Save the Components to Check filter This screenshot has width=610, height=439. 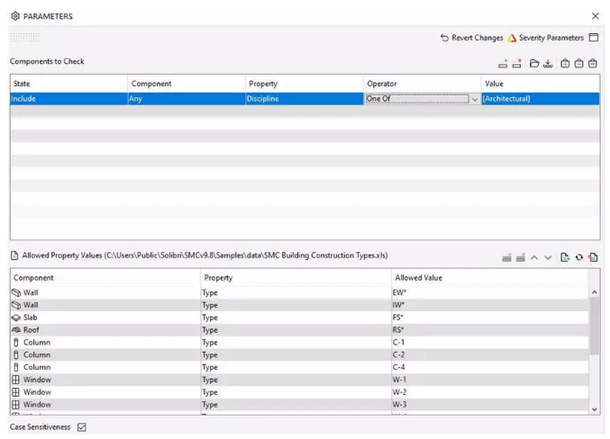(x=548, y=63)
